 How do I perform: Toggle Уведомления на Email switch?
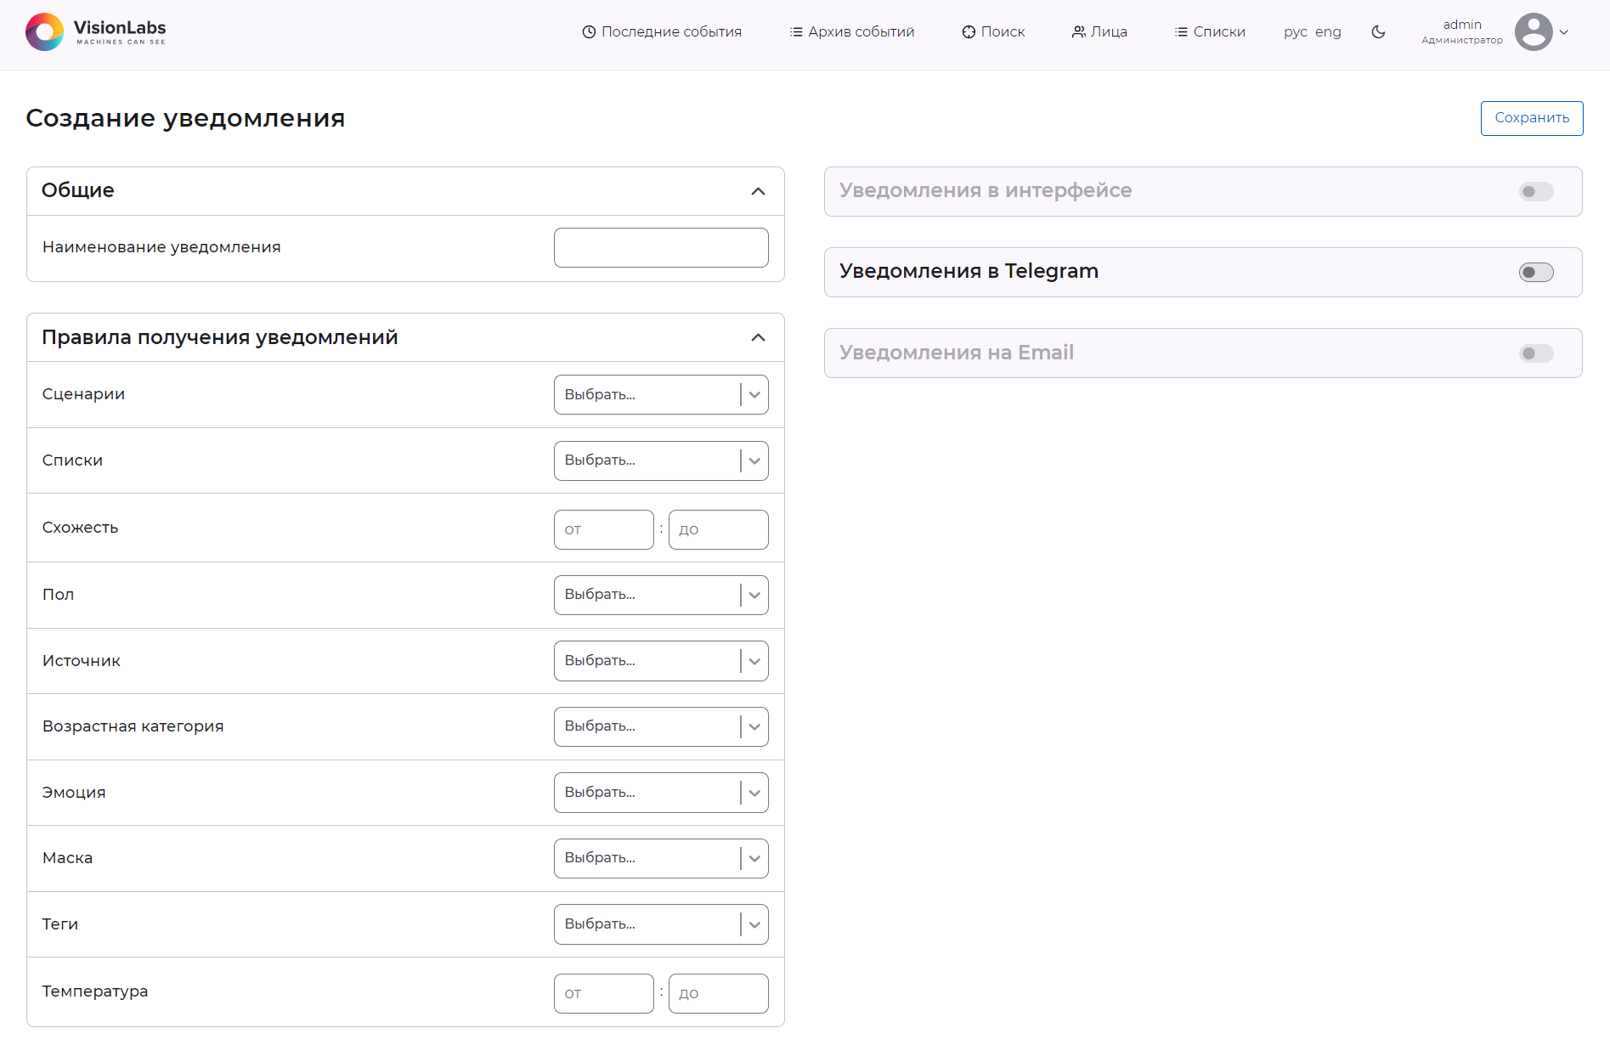pos(1536,353)
